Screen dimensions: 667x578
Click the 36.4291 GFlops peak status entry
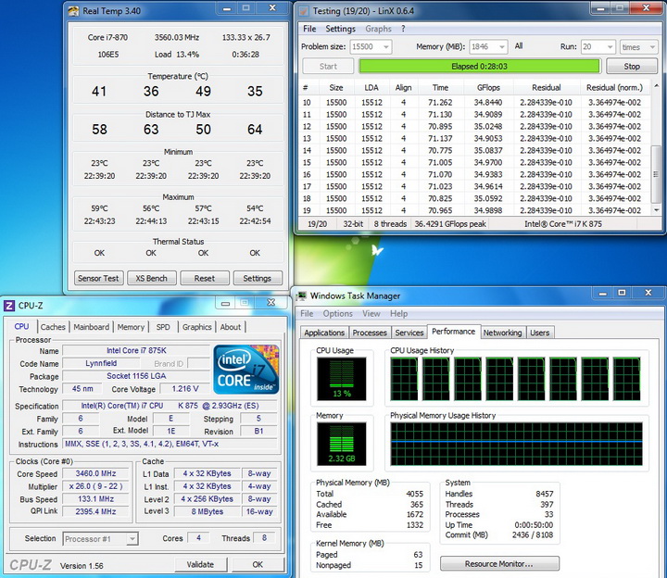click(450, 224)
